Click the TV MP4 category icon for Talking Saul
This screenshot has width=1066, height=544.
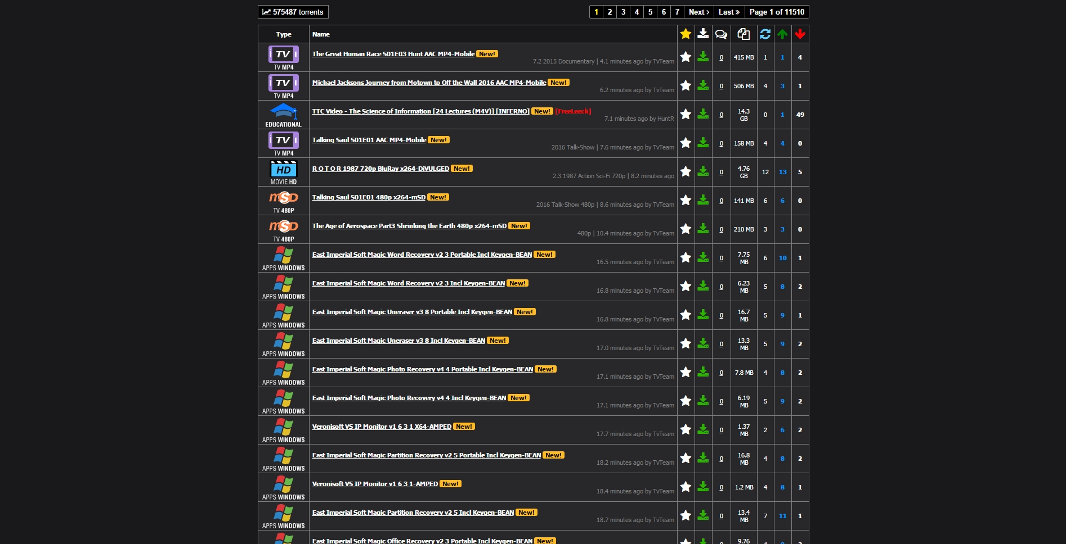pyautogui.click(x=284, y=140)
